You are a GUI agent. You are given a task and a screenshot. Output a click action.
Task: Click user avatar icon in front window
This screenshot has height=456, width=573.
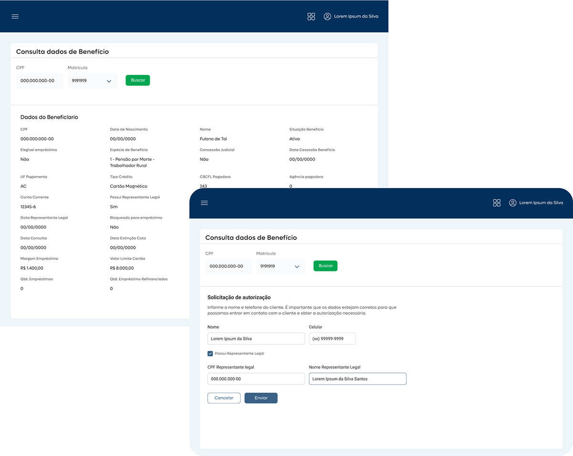coord(512,203)
